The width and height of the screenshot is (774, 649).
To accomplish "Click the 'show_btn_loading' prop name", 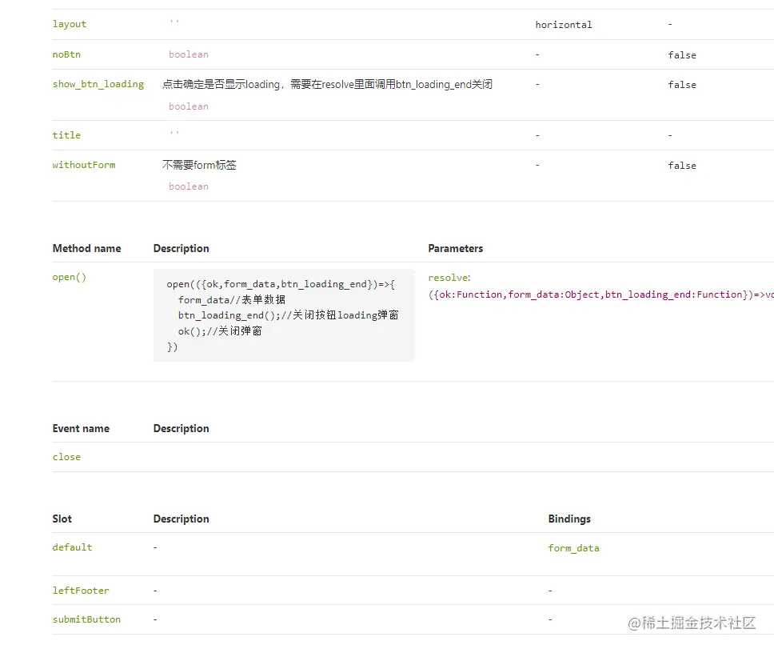I will coord(98,85).
